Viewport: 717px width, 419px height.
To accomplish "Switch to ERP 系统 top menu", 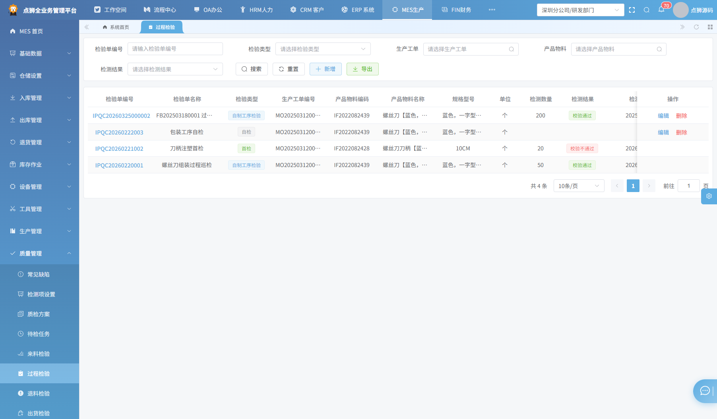I will pyautogui.click(x=358, y=10).
